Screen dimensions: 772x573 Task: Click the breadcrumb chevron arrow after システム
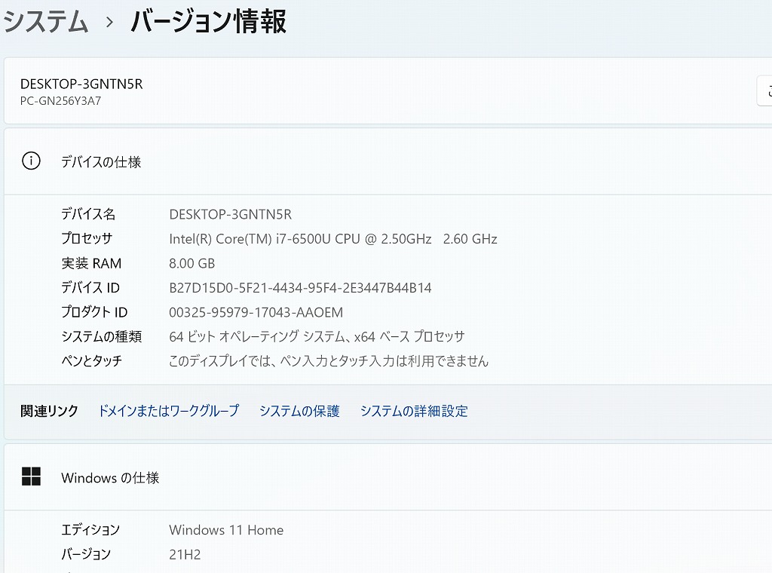coord(110,23)
